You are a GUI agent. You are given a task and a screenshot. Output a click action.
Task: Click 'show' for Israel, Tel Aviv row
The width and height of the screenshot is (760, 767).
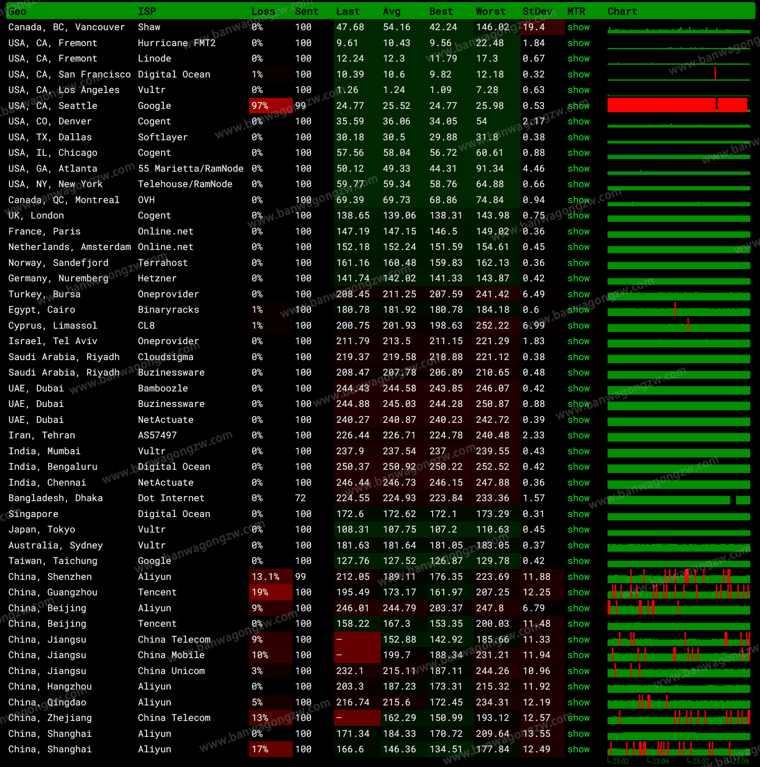(579, 341)
